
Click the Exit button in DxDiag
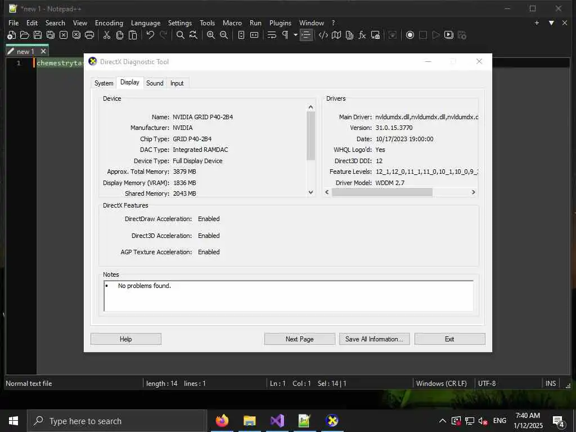pyautogui.click(x=449, y=339)
